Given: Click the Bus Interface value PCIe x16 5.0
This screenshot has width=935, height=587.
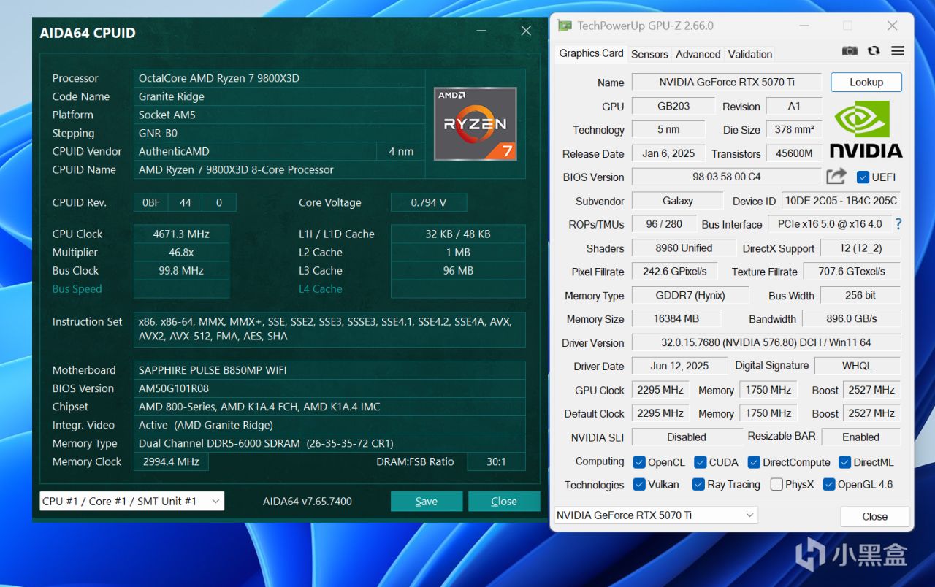Looking at the screenshot, I should point(830,224).
